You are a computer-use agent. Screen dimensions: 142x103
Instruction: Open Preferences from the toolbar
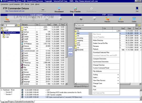pos(92,9)
